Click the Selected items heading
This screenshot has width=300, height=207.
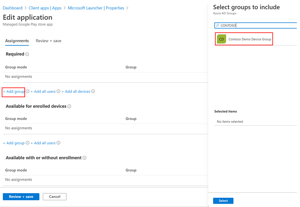(x=226, y=112)
